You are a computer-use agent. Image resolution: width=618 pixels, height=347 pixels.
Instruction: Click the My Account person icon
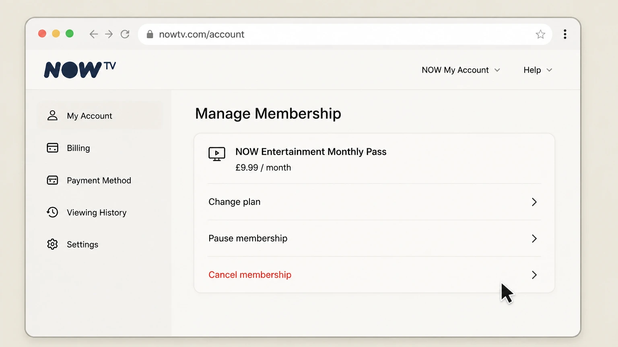pos(52,116)
